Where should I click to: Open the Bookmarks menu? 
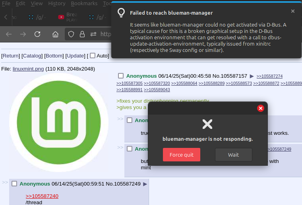[84, 4]
